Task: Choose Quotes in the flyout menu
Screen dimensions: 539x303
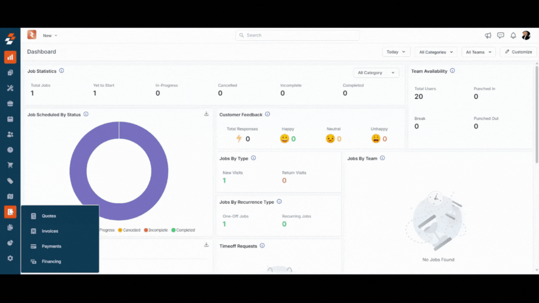Action: coord(49,216)
